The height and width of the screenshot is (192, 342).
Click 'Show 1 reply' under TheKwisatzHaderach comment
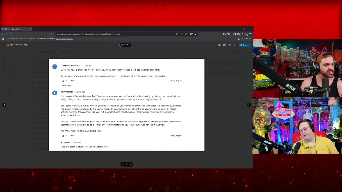pos(66,86)
